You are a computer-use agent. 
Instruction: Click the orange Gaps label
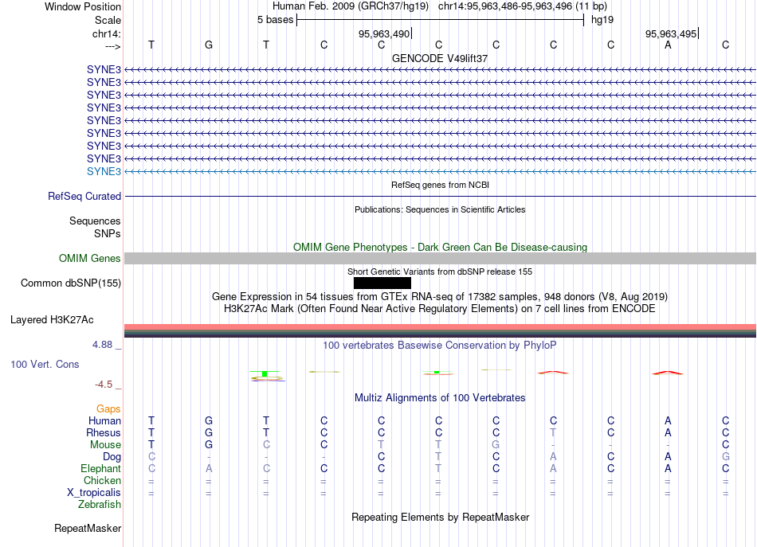click(x=108, y=409)
